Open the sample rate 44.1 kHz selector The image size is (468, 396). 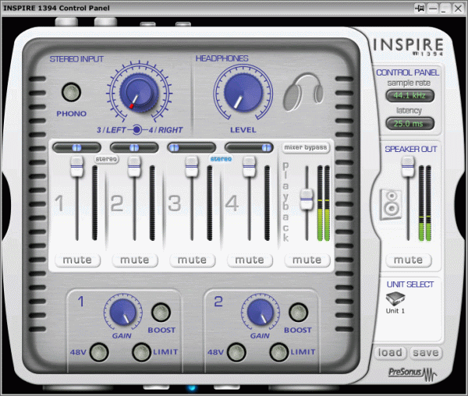click(409, 96)
